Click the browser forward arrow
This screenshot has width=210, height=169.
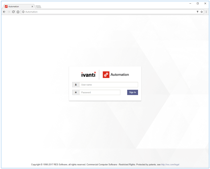point(9,12)
